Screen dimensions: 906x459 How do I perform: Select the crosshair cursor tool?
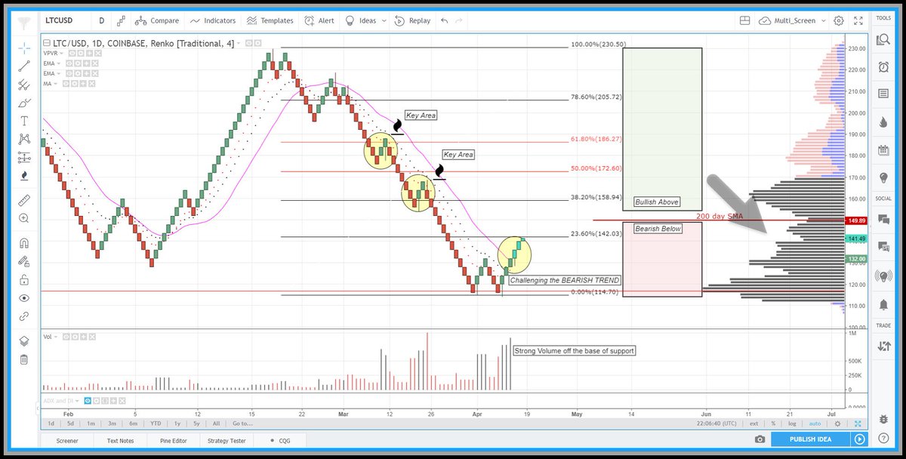click(x=24, y=47)
